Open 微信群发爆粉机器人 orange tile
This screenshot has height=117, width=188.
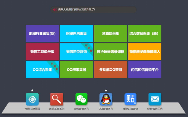tap(145, 51)
